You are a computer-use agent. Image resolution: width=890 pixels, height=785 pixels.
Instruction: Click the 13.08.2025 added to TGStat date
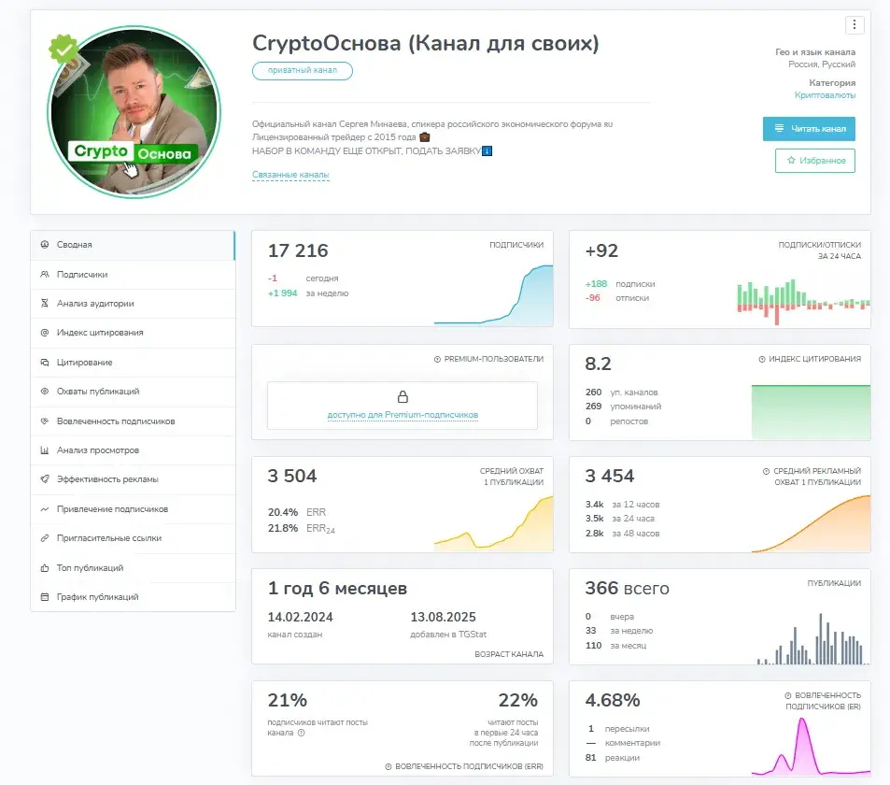coord(444,618)
